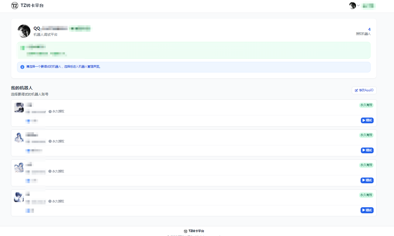Image resolution: width=394 pixels, height=236 pixels.
Task: Click the TZ logo icon in header
Action: pos(15,5)
